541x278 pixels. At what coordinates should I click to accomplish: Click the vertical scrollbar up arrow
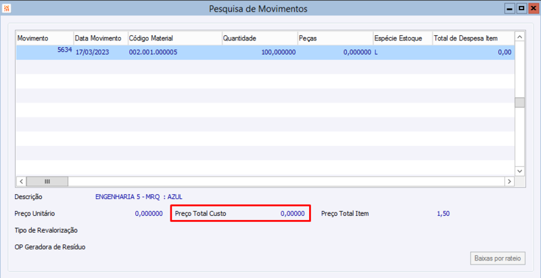point(519,36)
